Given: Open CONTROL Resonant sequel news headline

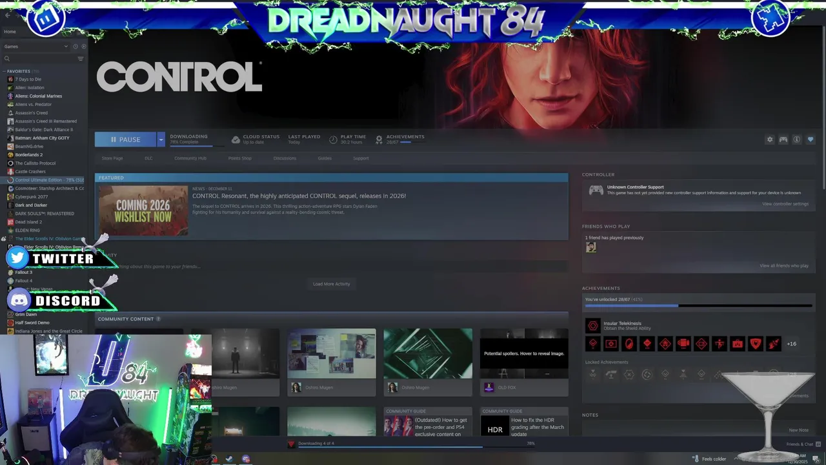Looking at the screenshot, I should 299,196.
